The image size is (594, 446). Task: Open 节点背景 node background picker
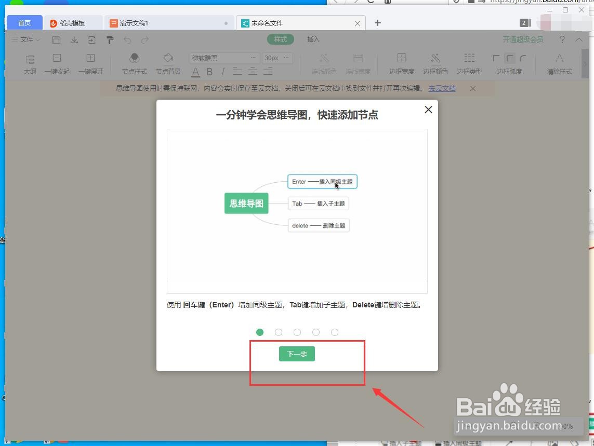coord(168,64)
